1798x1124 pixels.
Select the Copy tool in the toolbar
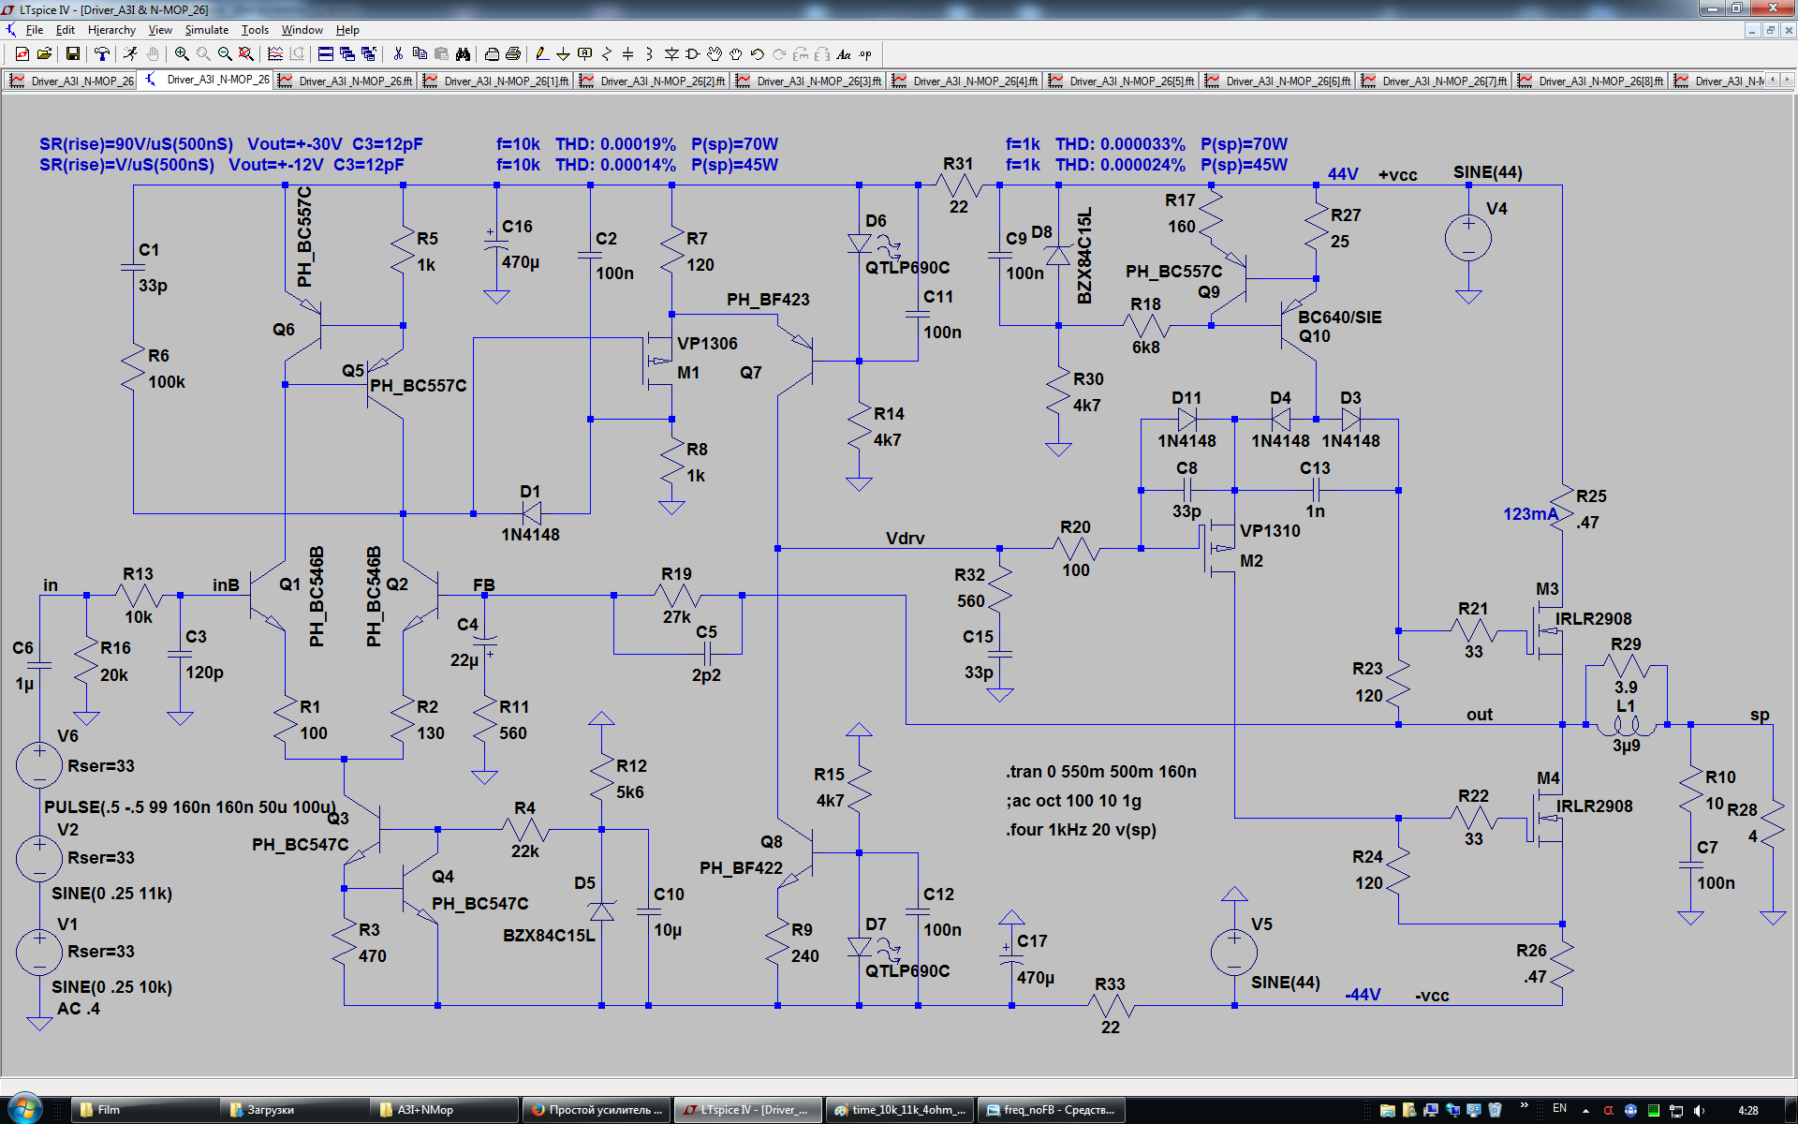(420, 54)
